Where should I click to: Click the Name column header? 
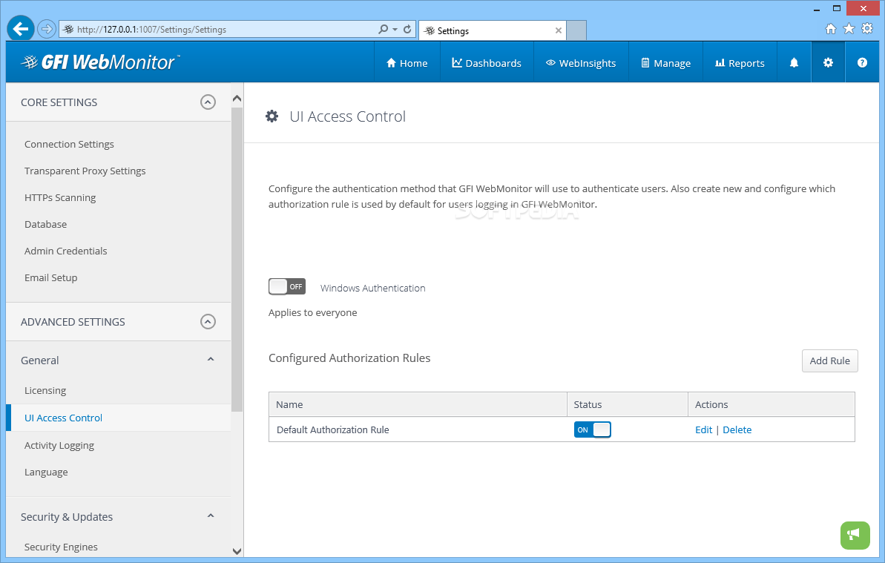click(418, 404)
